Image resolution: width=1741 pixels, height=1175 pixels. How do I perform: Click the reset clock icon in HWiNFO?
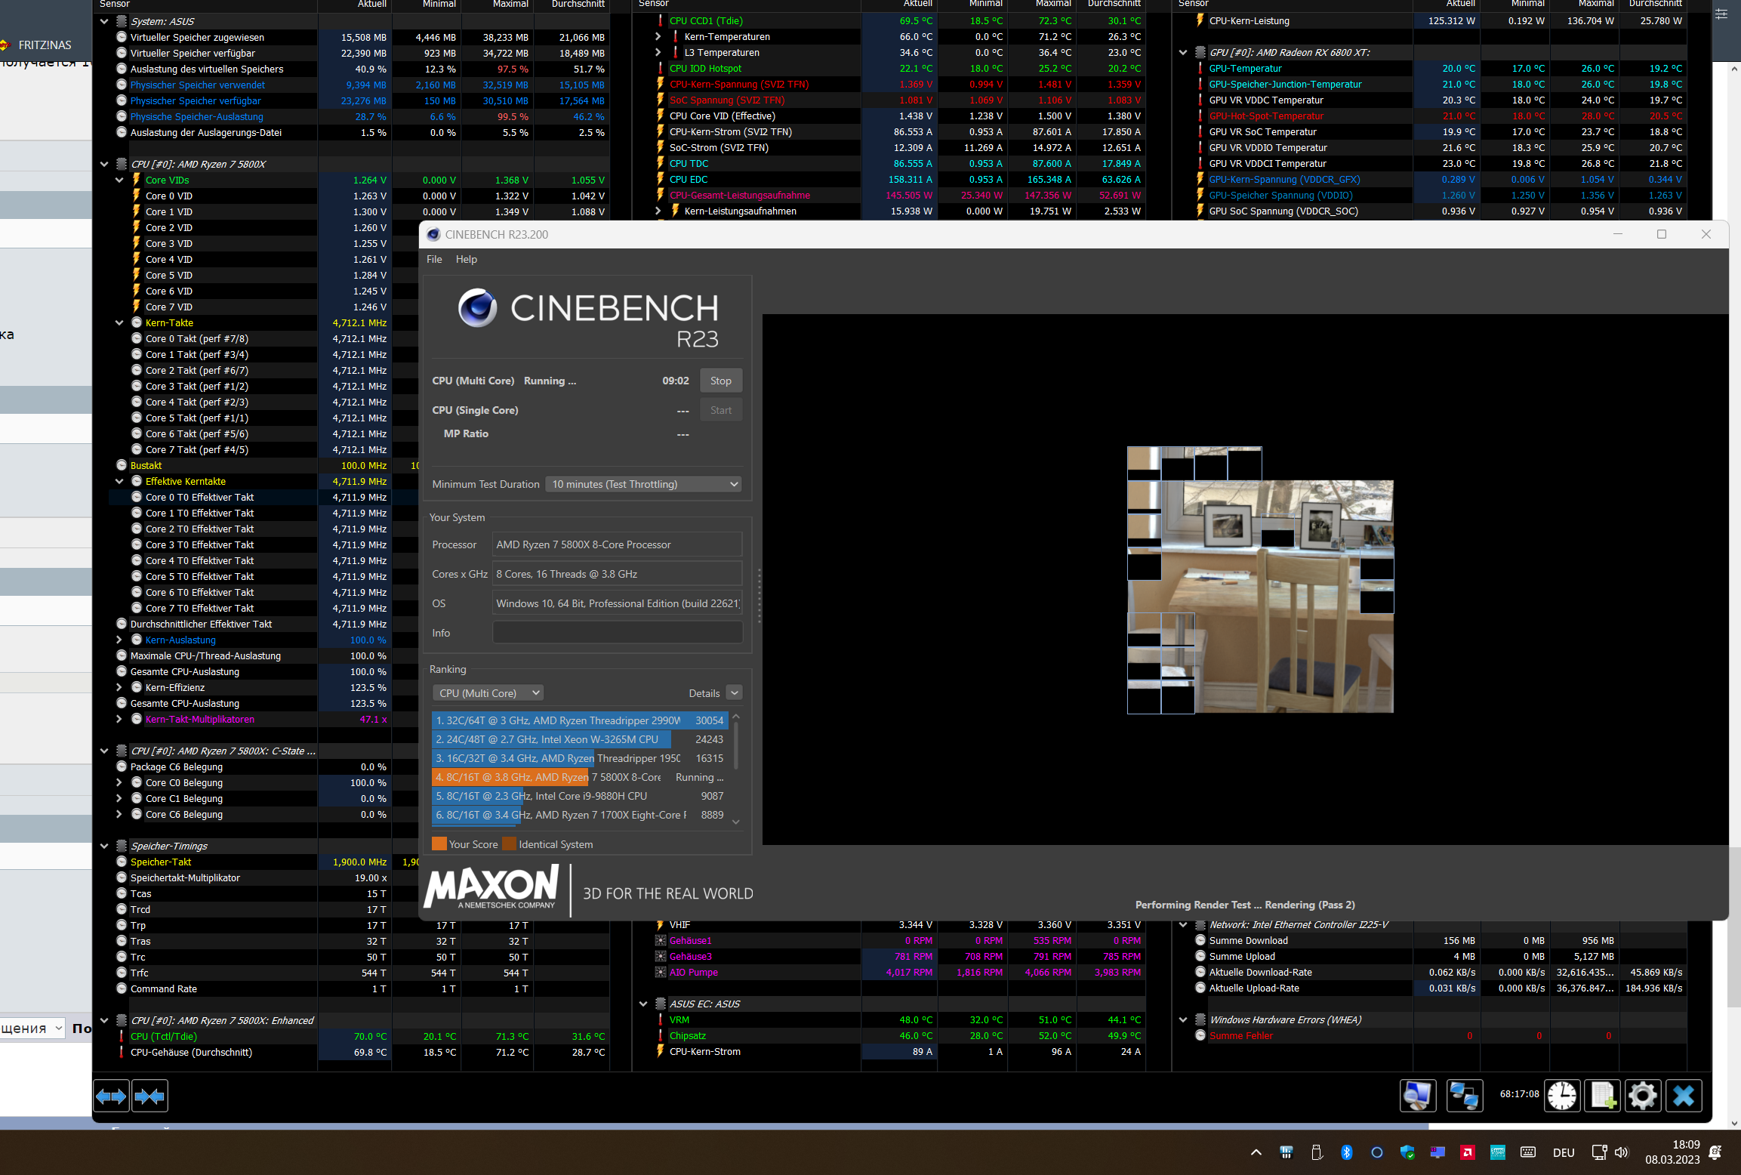[1561, 1096]
